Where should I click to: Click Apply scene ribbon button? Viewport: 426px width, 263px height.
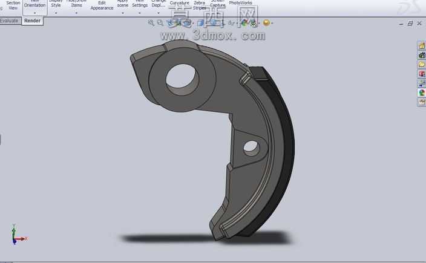tap(122, 5)
